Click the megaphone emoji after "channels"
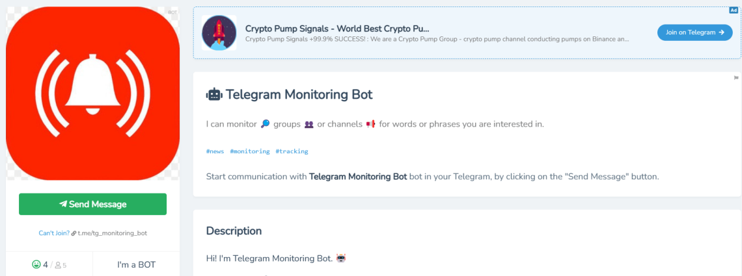 pyautogui.click(x=371, y=124)
